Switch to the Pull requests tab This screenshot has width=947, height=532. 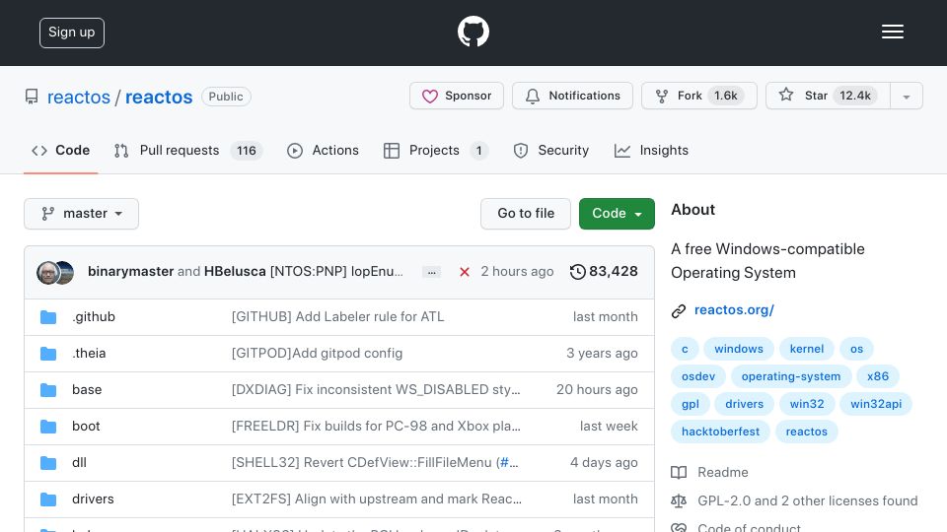click(187, 150)
